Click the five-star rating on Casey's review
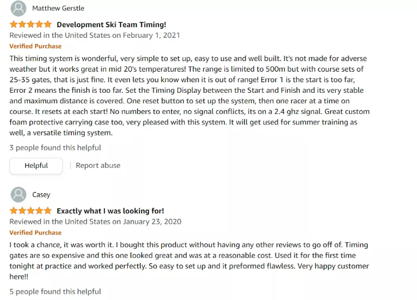This screenshot has height=300, width=417. [x=31, y=211]
